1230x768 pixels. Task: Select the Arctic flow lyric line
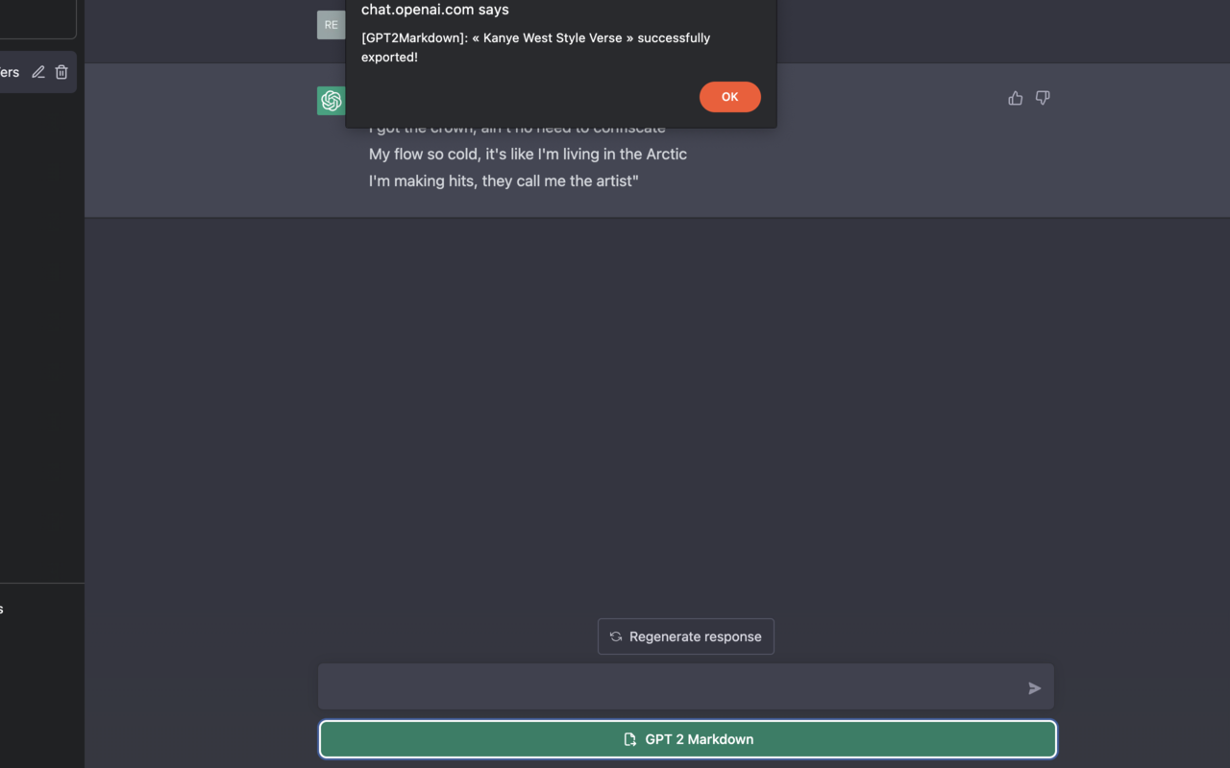[528, 154]
